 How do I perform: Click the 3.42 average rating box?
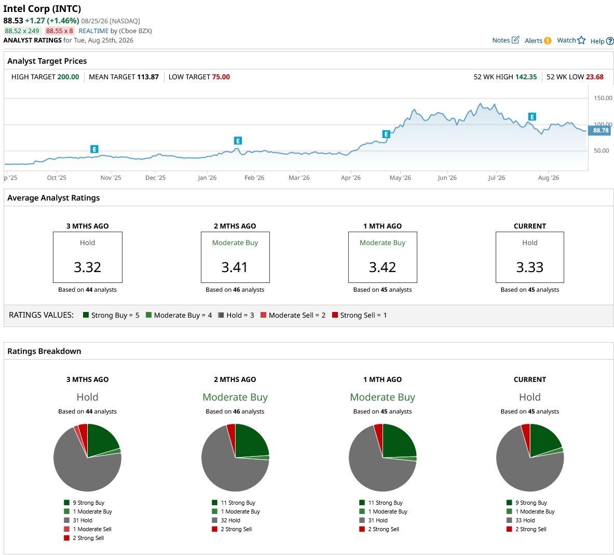click(383, 257)
